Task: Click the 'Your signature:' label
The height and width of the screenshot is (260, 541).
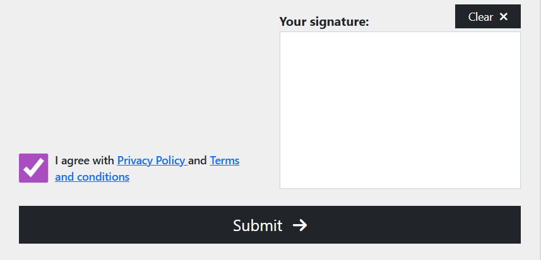Action: [324, 22]
